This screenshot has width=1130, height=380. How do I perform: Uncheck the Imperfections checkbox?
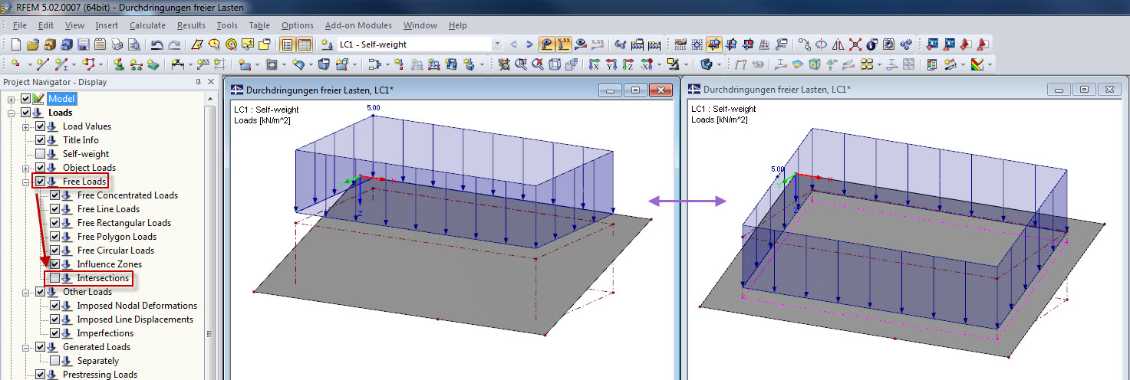pos(54,333)
